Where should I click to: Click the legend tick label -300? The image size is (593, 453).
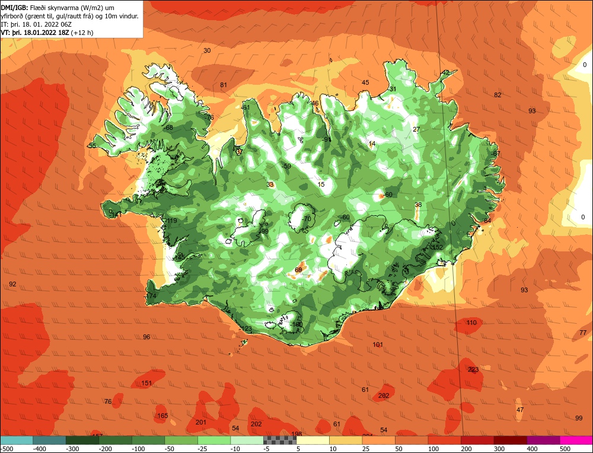[72, 449]
